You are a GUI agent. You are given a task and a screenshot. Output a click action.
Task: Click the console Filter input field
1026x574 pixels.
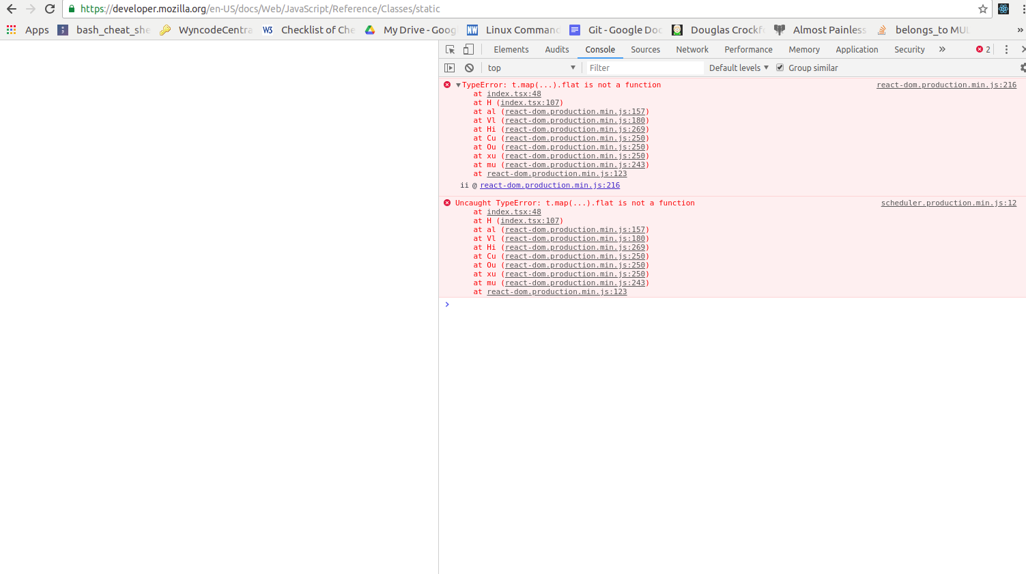pyautogui.click(x=644, y=68)
